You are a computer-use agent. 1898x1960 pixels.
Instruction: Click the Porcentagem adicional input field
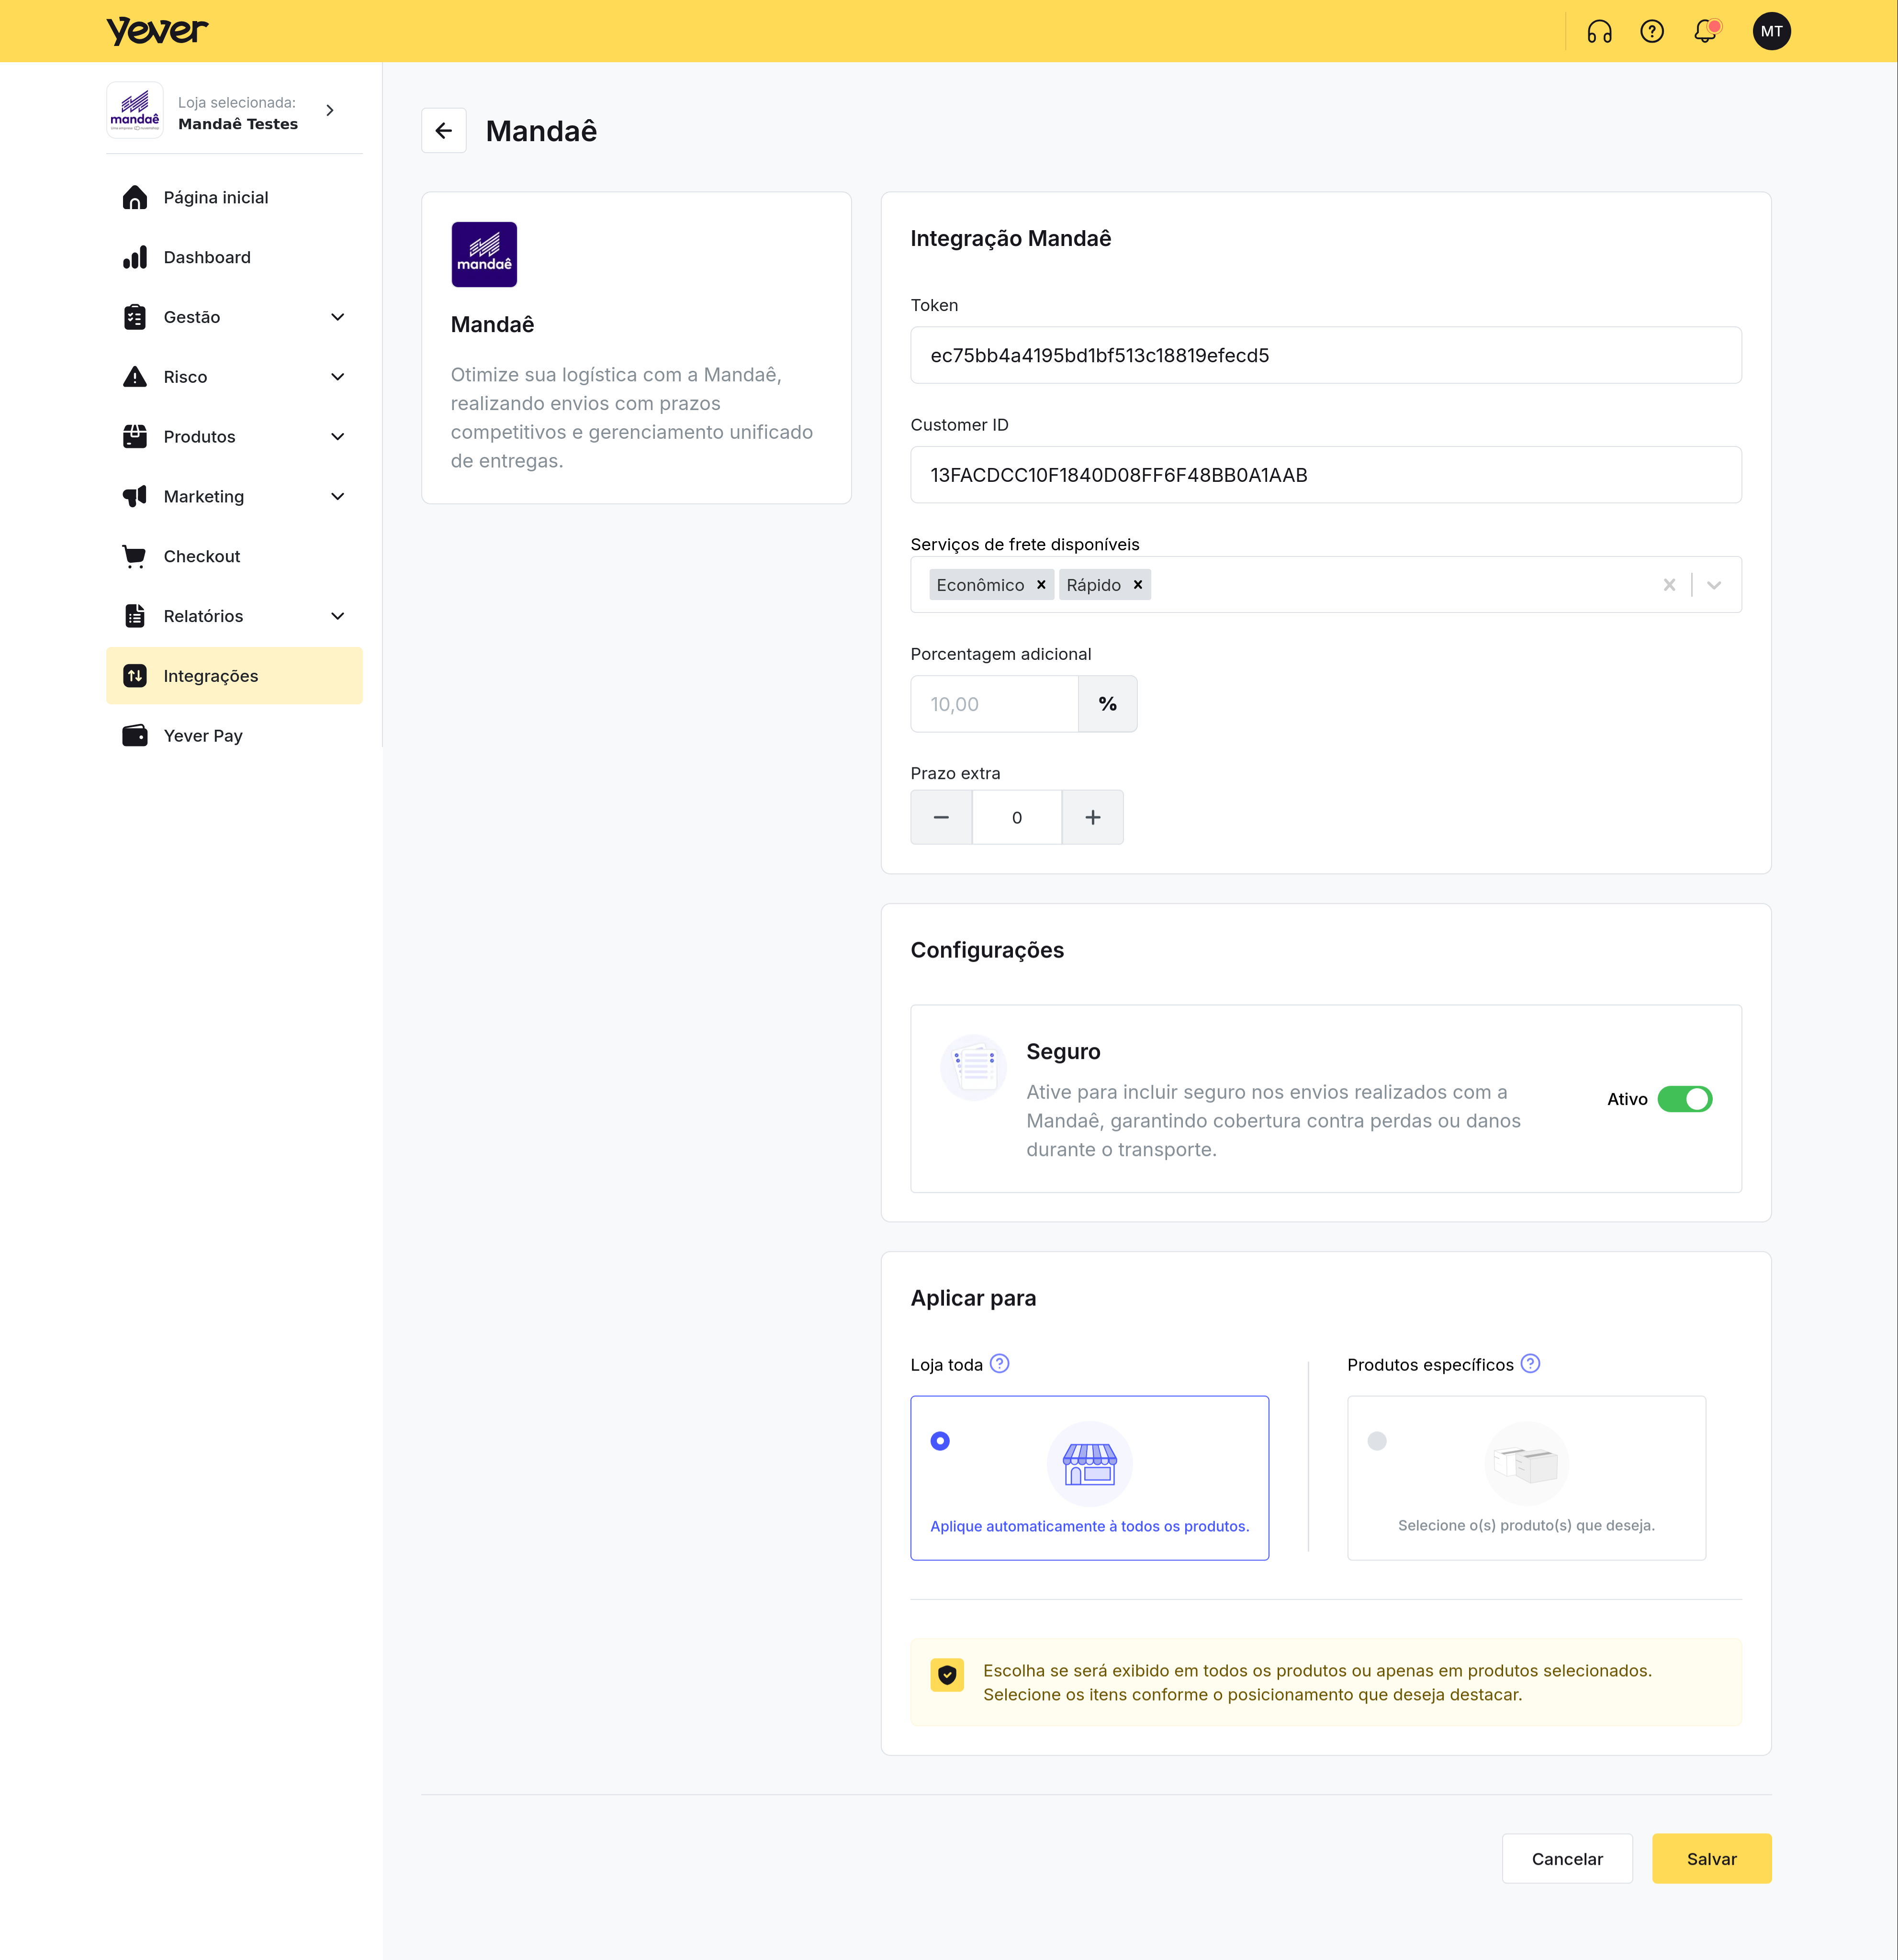coord(994,704)
